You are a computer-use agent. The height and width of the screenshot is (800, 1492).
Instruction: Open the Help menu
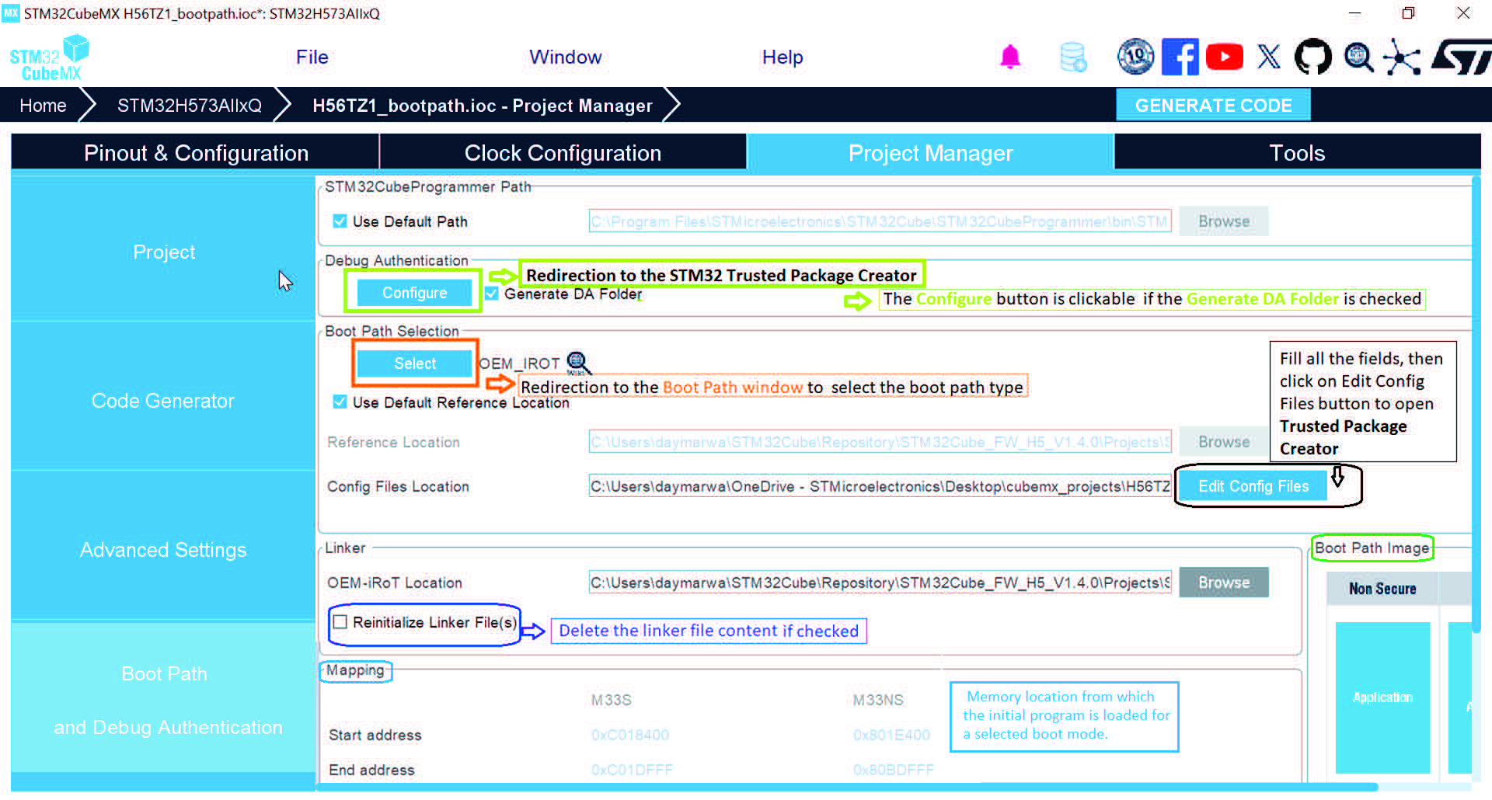(783, 57)
